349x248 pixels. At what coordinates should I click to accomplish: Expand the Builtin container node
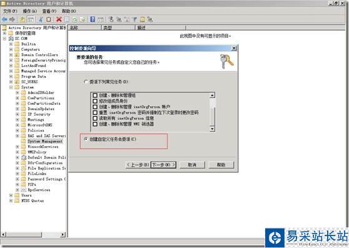pyautogui.click(x=11, y=44)
